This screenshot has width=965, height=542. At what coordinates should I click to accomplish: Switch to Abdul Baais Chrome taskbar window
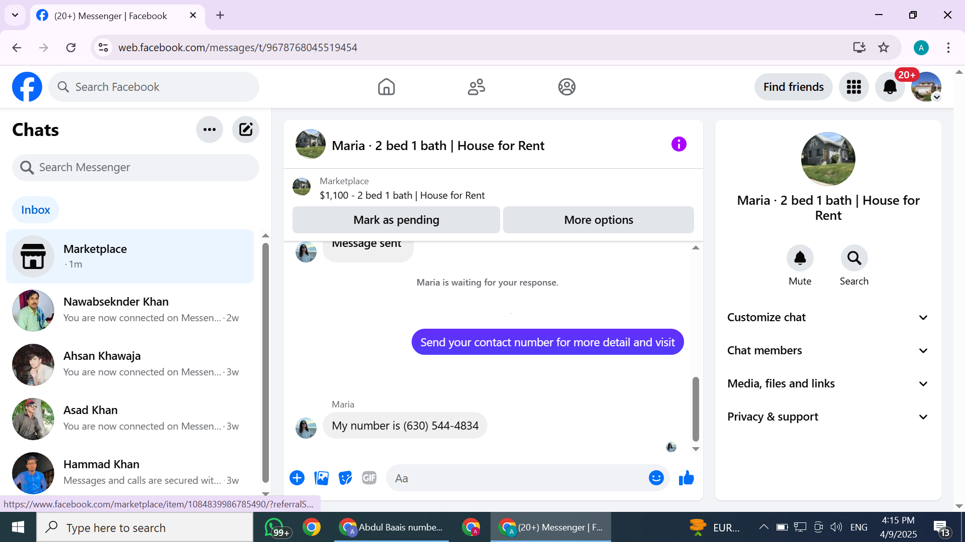coord(392,527)
